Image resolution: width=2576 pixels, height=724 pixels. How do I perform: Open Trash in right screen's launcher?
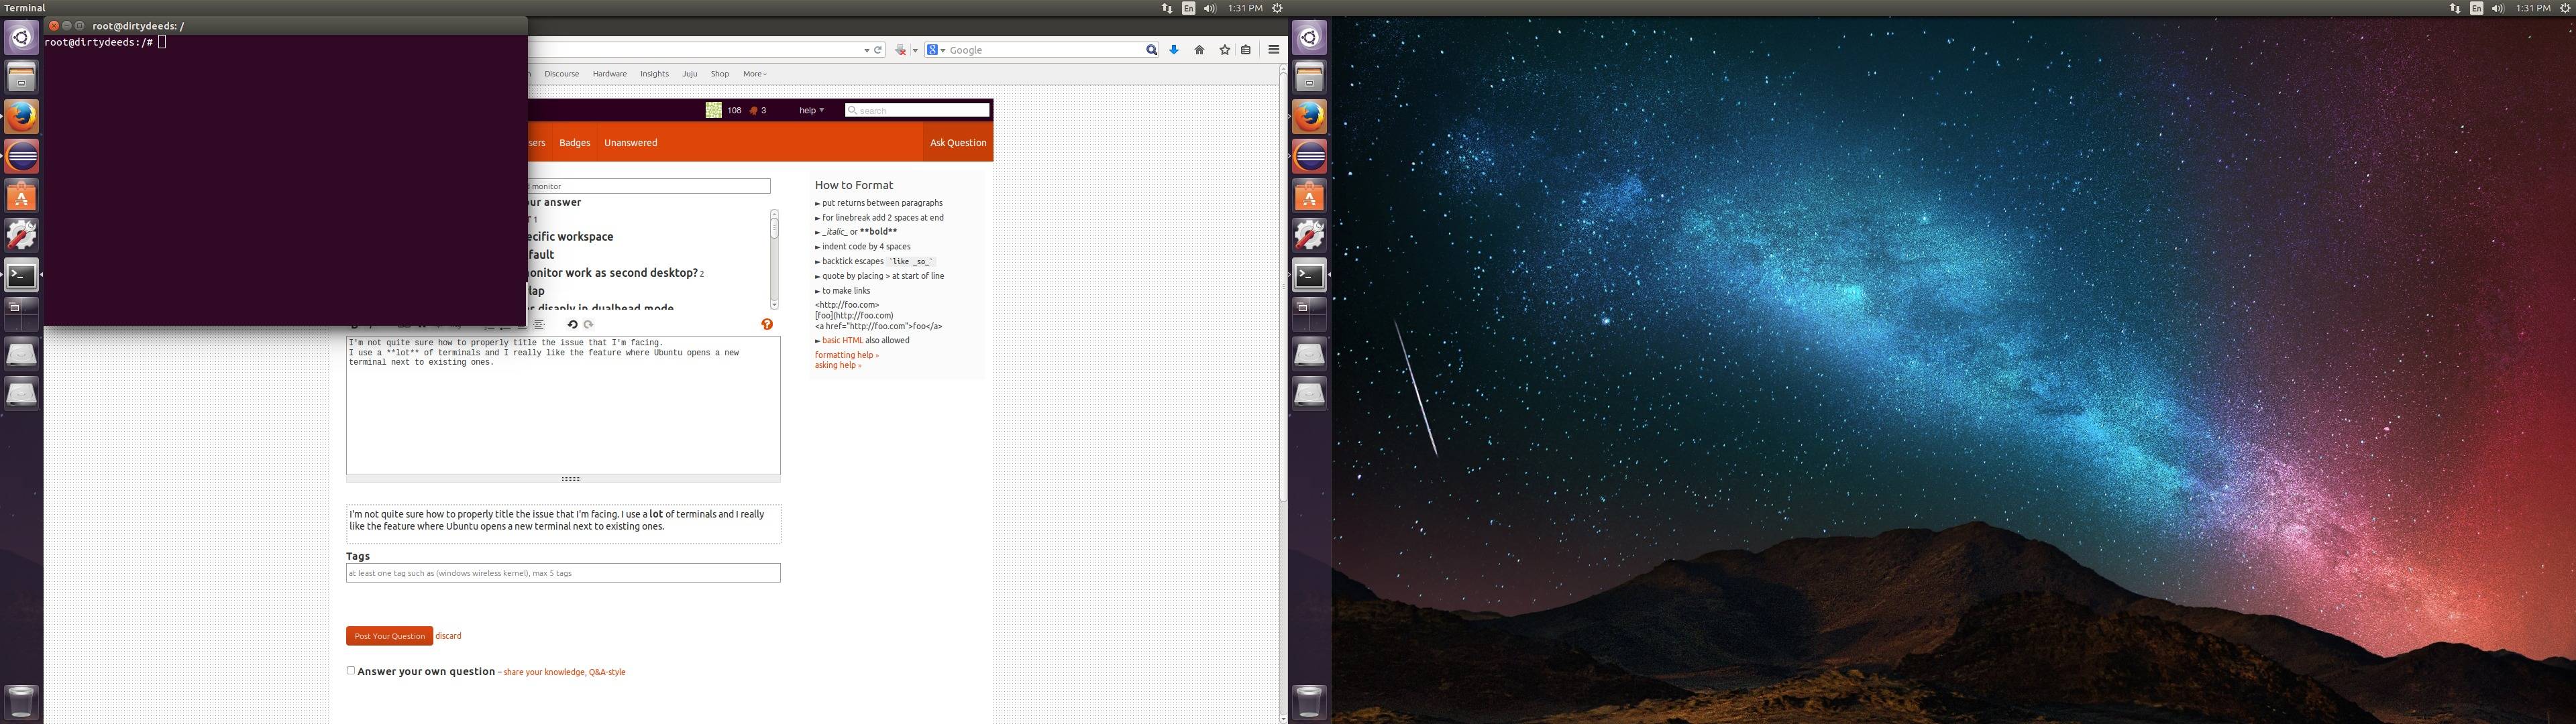pyautogui.click(x=1309, y=701)
